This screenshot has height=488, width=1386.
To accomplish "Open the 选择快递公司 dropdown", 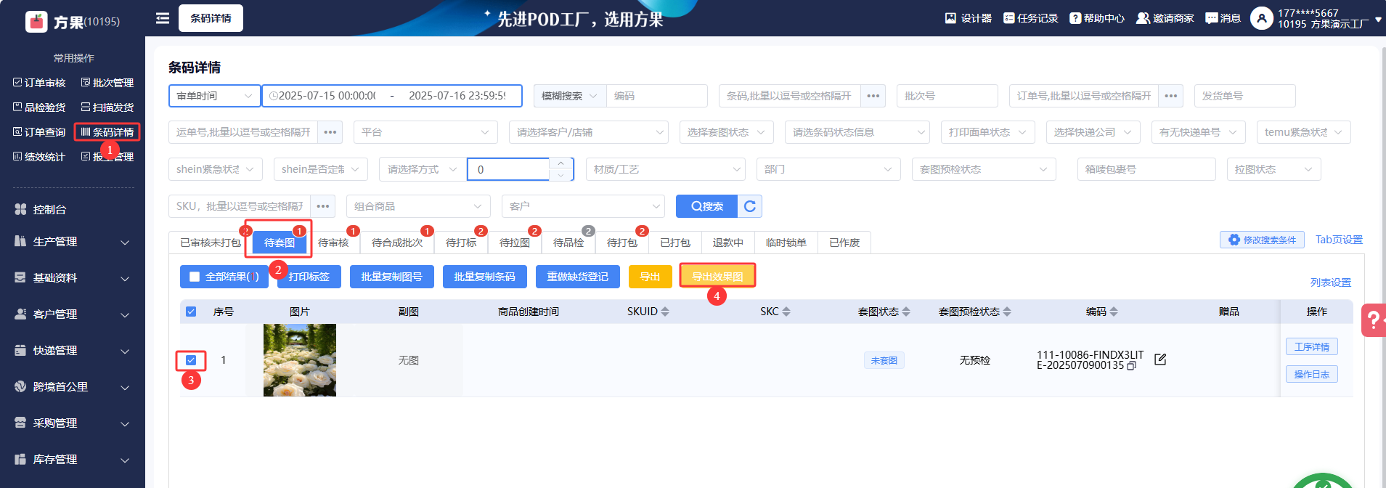I will click(x=1093, y=132).
